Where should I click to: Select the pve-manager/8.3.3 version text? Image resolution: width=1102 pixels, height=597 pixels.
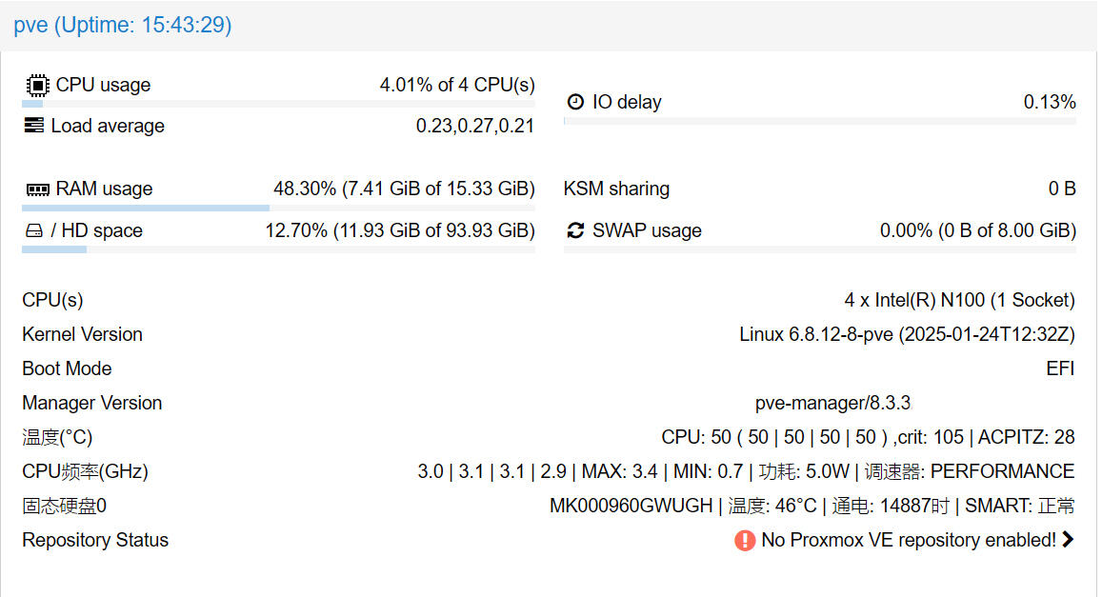(832, 403)
